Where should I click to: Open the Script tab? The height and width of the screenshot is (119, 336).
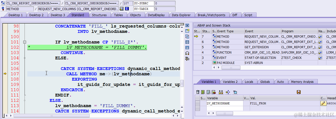[248, 15]
